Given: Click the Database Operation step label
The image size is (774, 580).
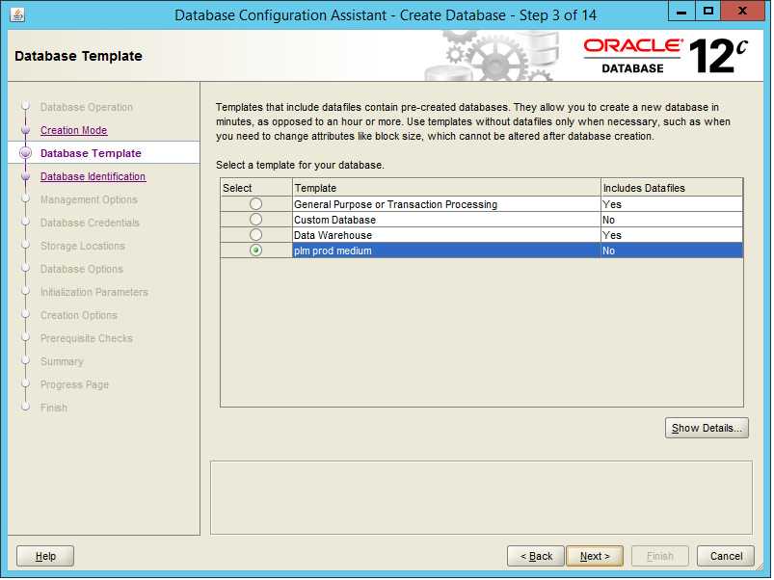Looking at the screenshot, I should (x=87, y=107).
